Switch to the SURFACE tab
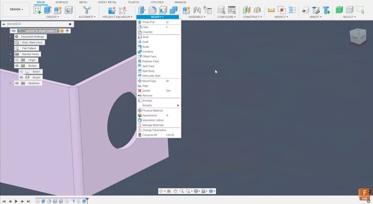 click(62, 2)
